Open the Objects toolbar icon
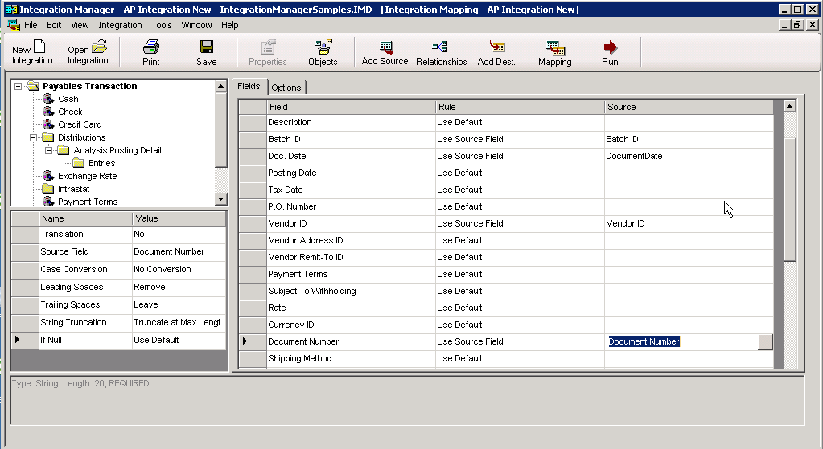The width and height of the screenshot is (823, 449). pyautogui.click(x=323, y=52)
